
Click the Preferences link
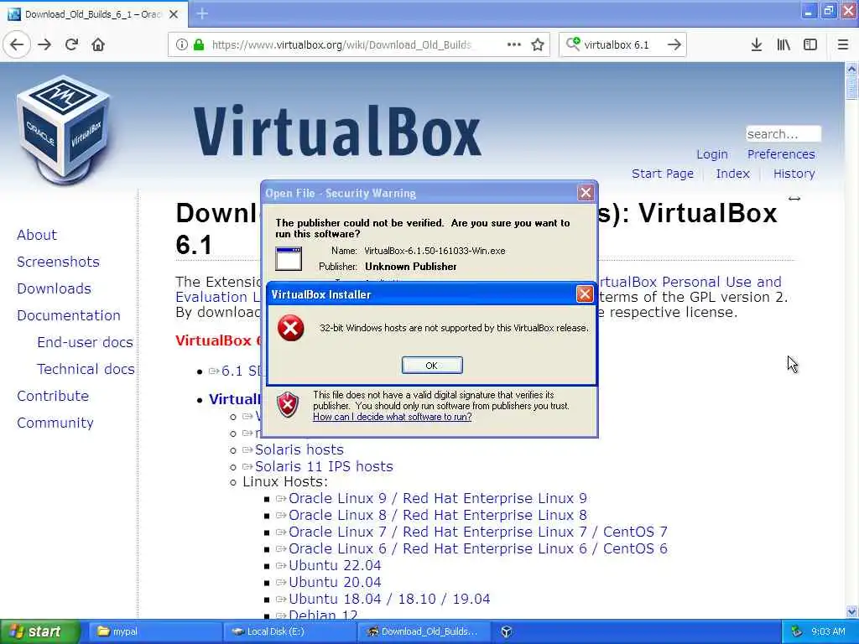[x=781, y=154]
